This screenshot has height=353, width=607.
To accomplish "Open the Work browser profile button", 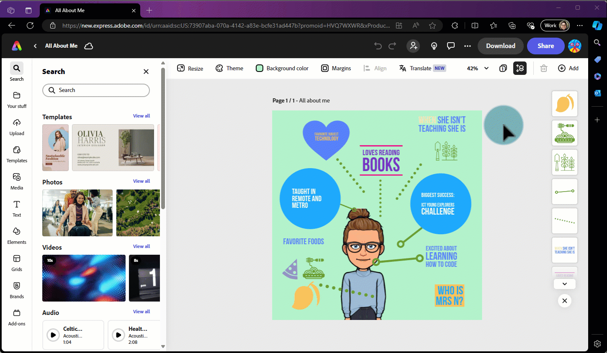I will pos(555,26).
